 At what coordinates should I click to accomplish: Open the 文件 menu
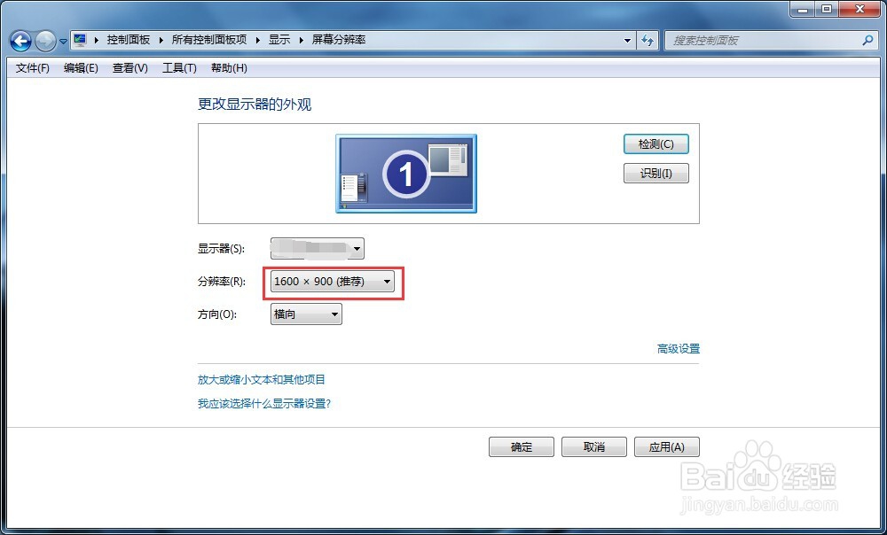(31, 67)
